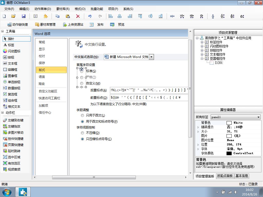Click the 背景色 White color swatch
Screen dimensions: 263x197
coord(229,123)
